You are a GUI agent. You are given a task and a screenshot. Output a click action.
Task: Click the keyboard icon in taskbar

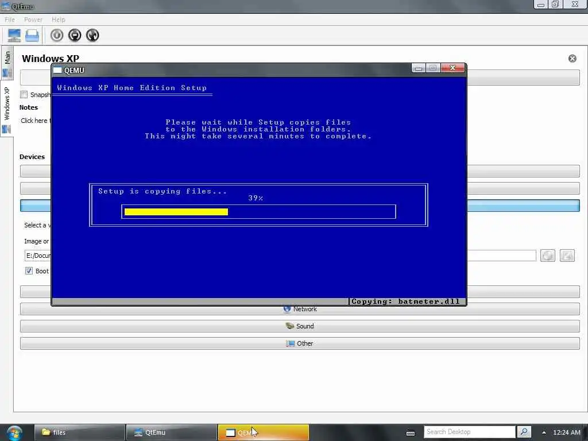point(411,433)
